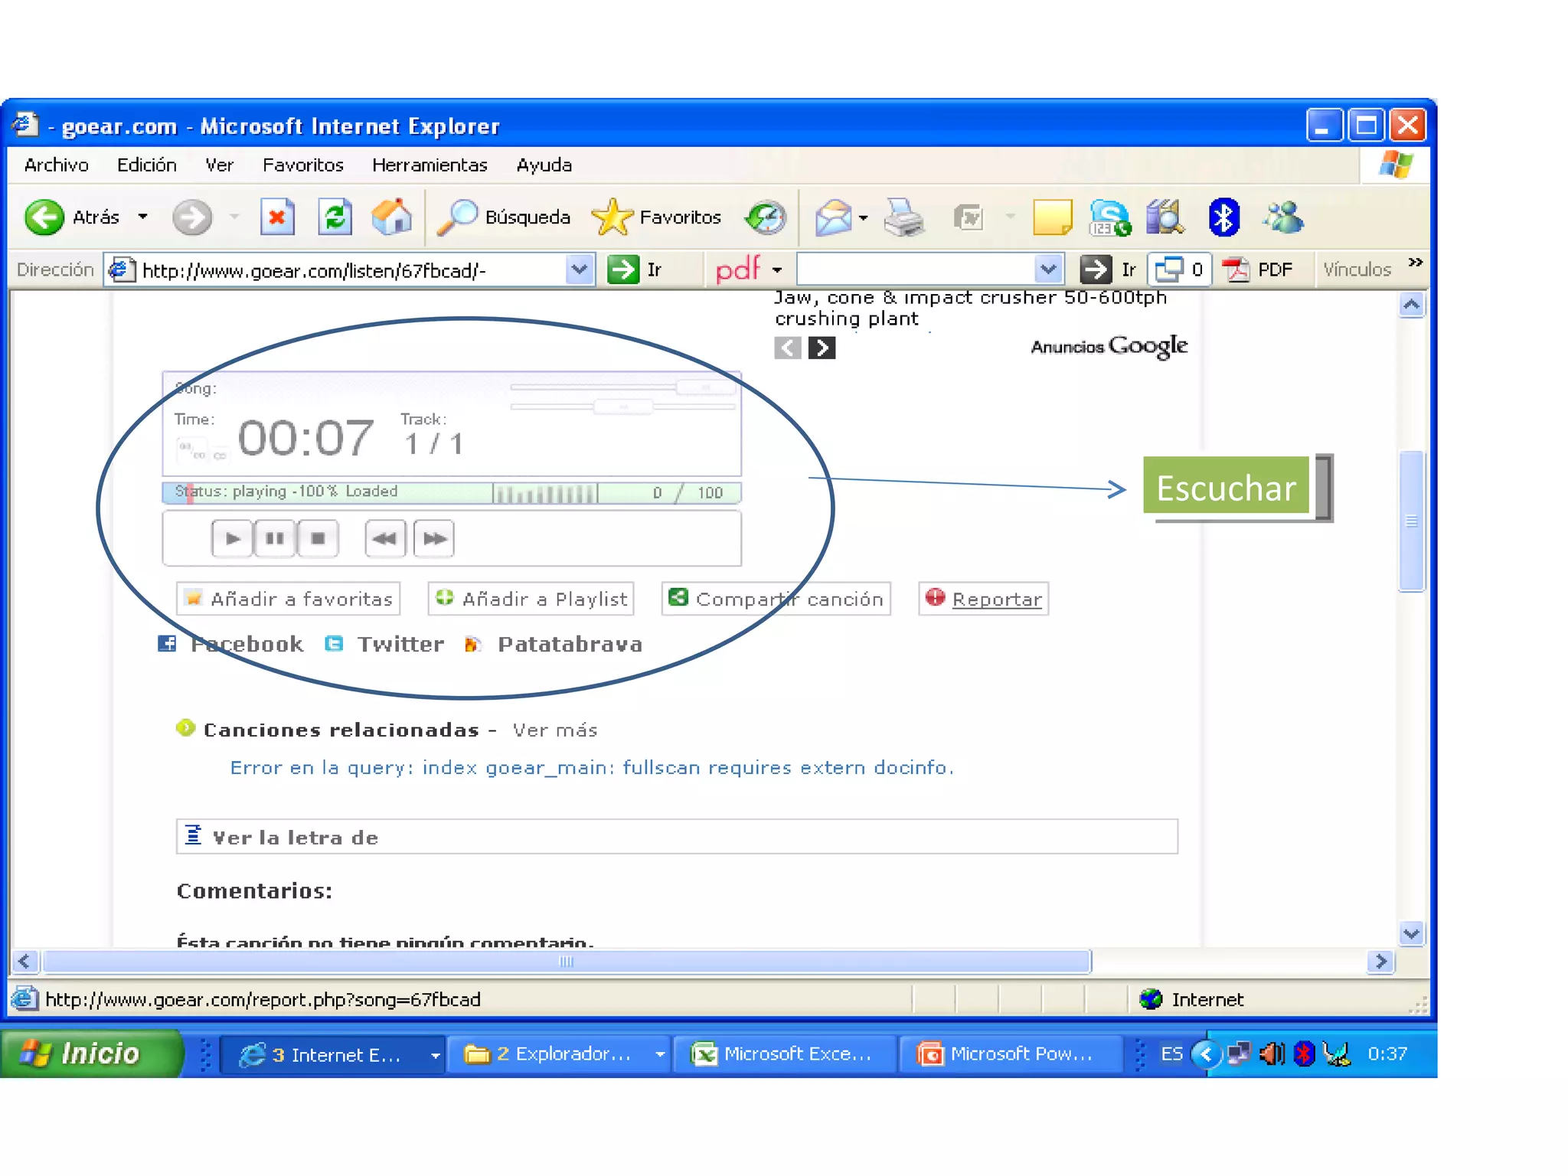Screen dimensions: 1568x1176
Task: Open the History toolbar icon
Action: tap(766, 218)
